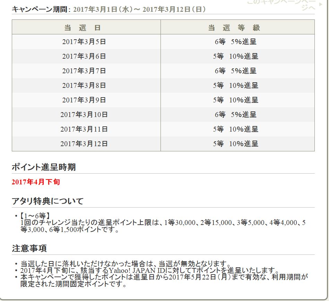This screenshot has height=301, width=329.
Task: Click the red 2017年4月下旬 text
Action: pos(36,182)
